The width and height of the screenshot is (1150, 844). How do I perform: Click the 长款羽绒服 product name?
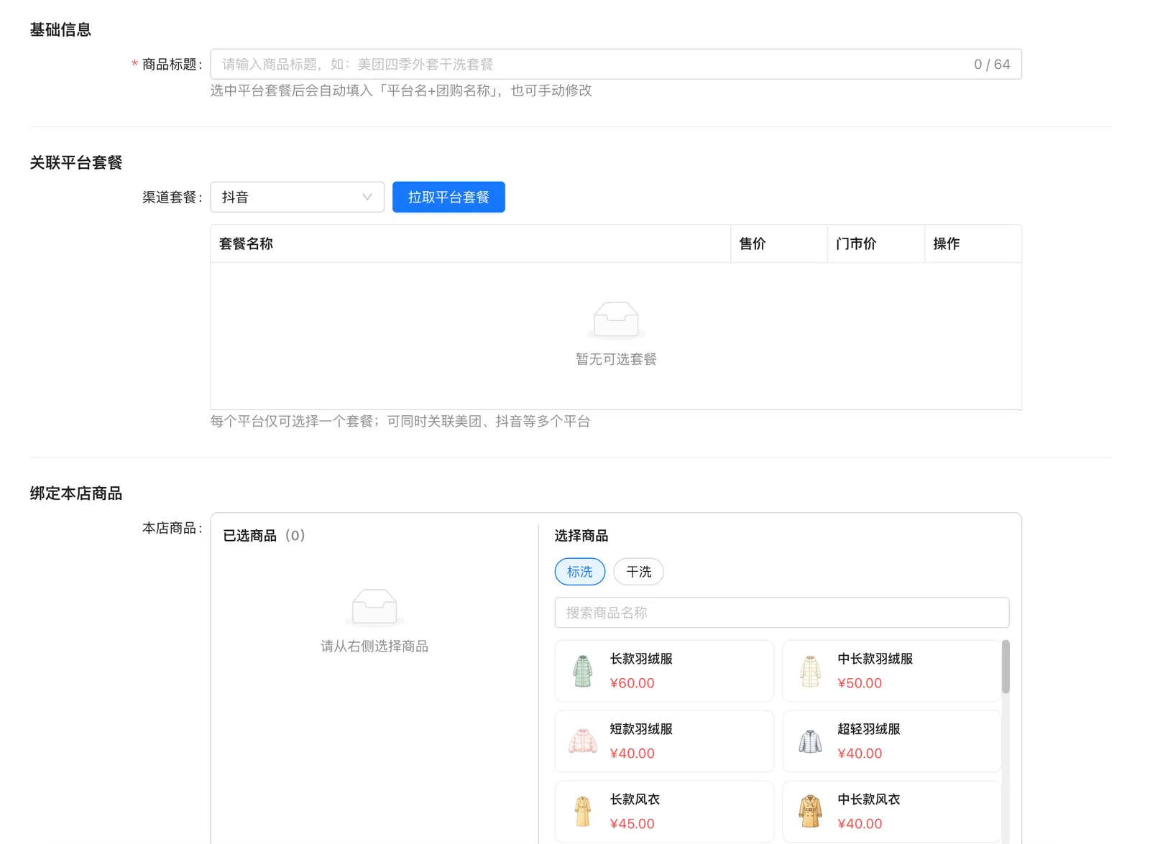[641, 659]
